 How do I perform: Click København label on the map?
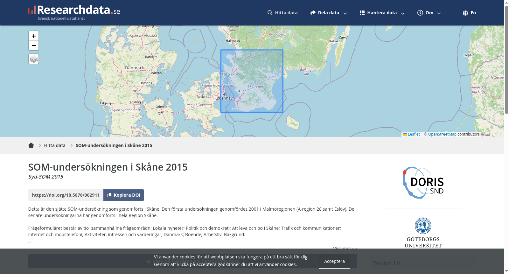coord(225,98)
